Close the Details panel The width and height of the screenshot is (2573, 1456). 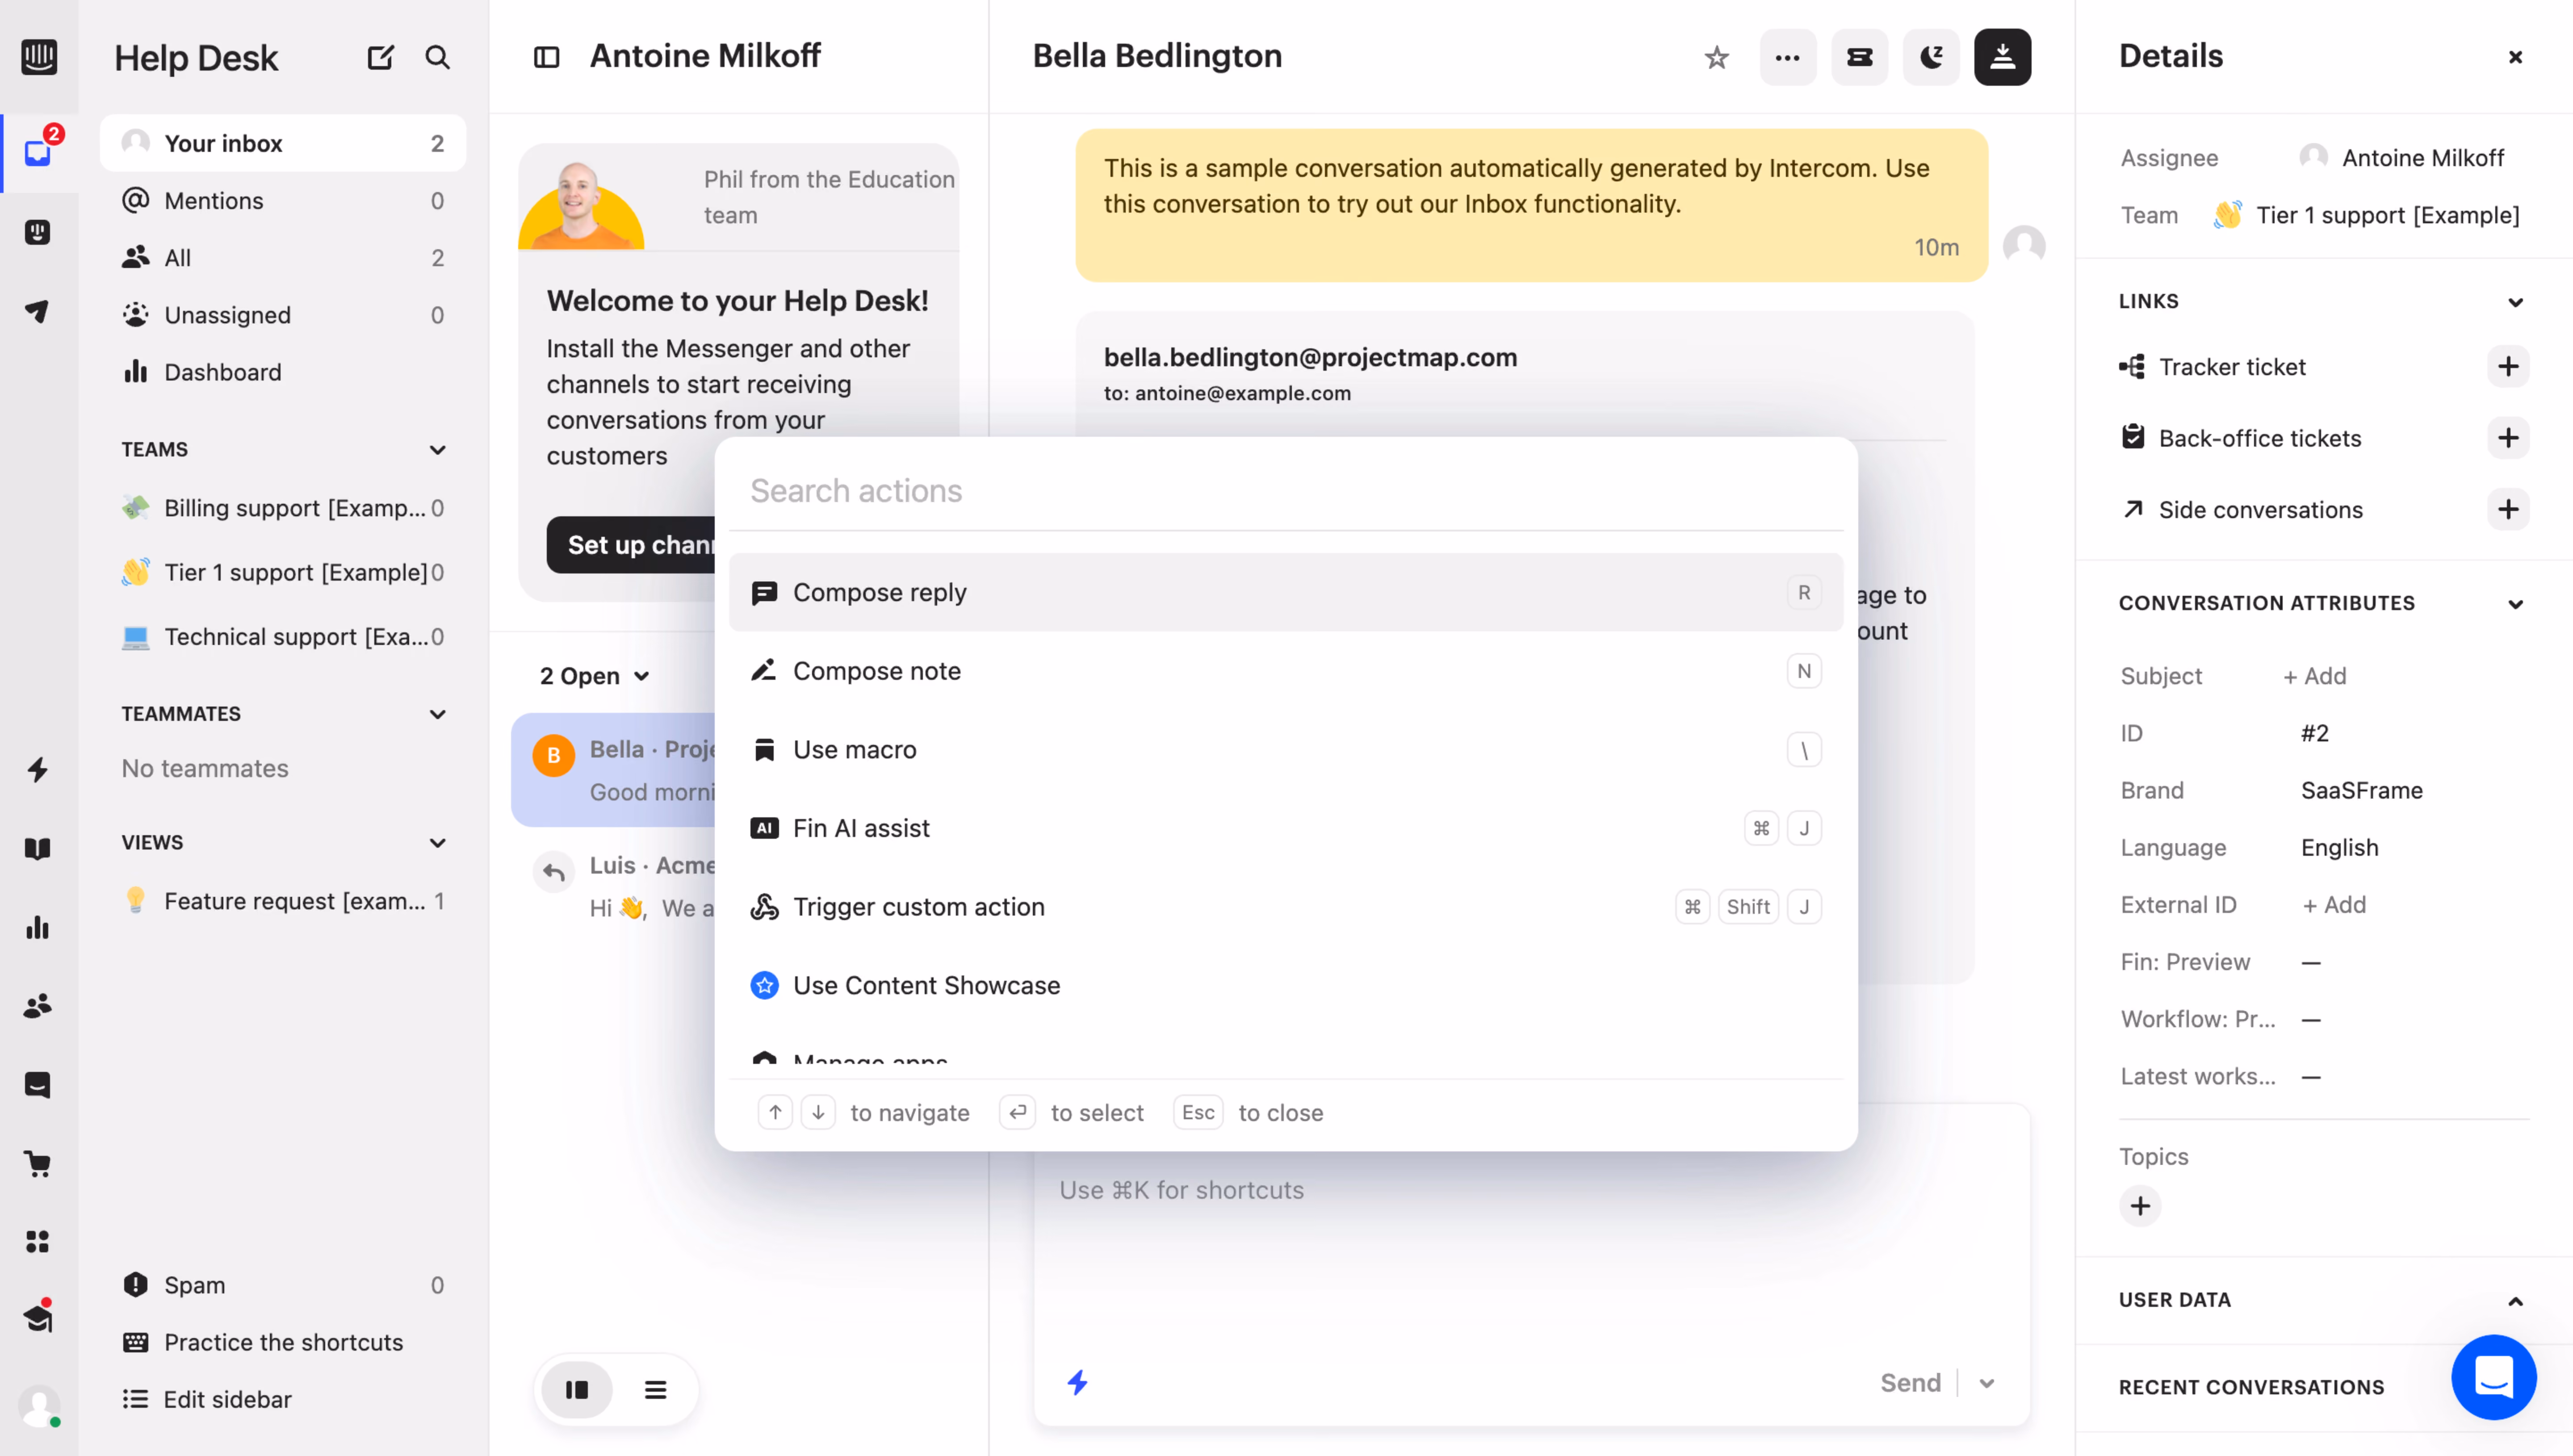[2515, 57]
